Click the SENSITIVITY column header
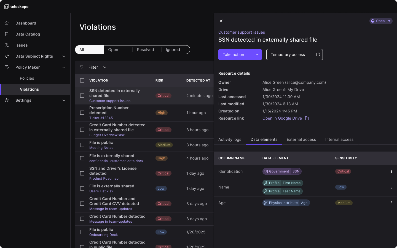The image size is (397, 248). [346, 158]
